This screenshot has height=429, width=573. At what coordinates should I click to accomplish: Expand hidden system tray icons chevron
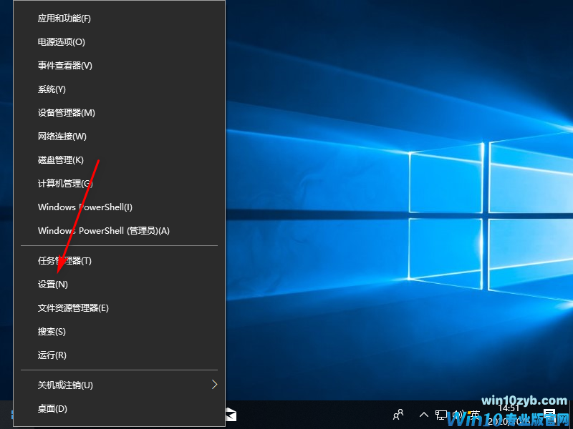point(423,415)
